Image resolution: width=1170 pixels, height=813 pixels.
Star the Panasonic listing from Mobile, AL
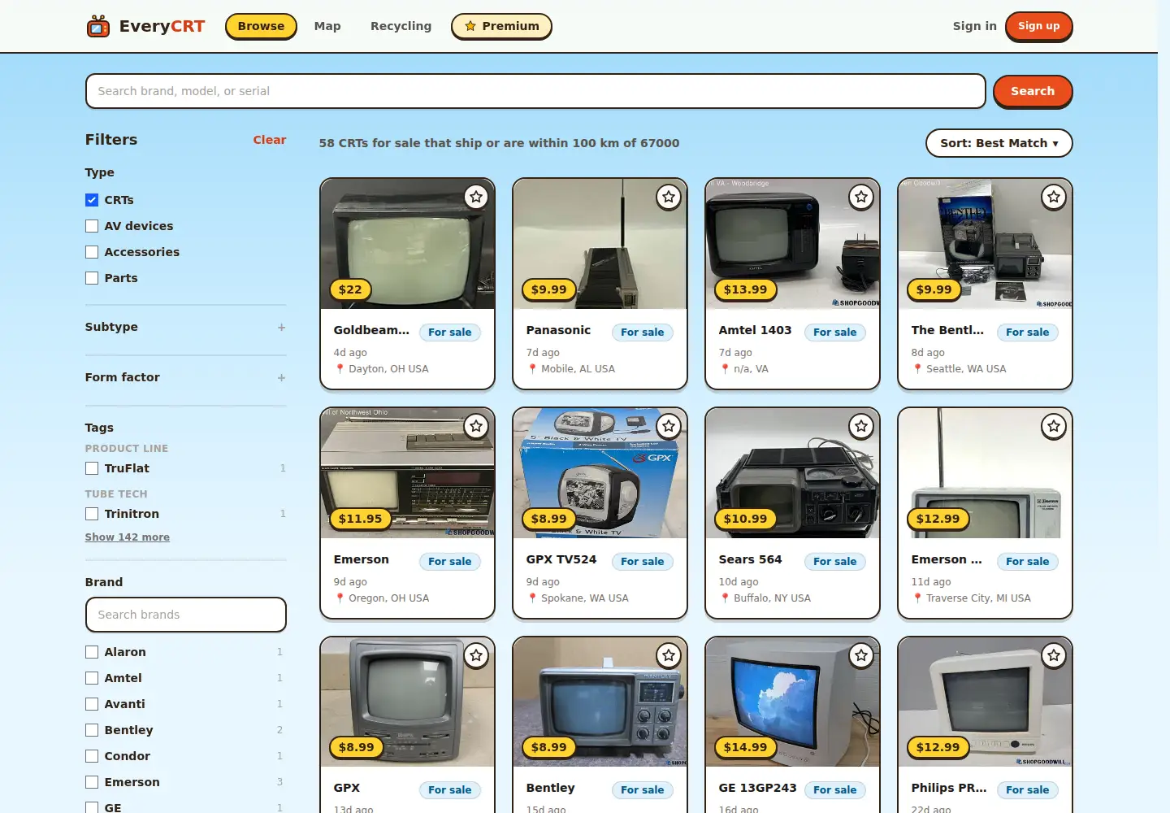pyautogui.click(x=669, y=197)
